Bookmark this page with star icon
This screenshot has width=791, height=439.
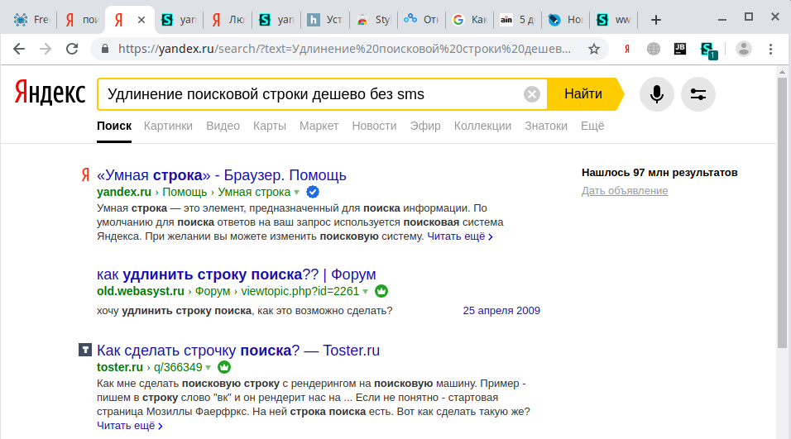pyautogui.click(x=594, y=49)
